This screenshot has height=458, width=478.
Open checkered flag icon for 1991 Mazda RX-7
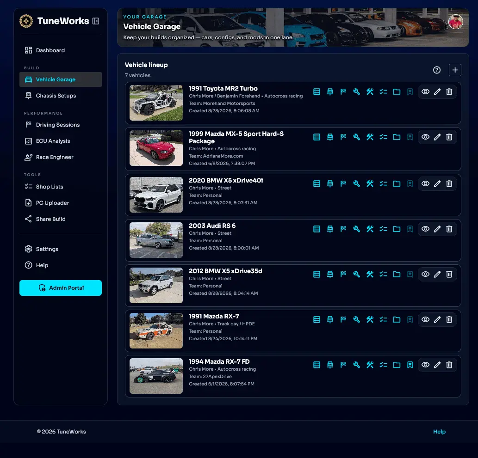click(x=343, y=319)
